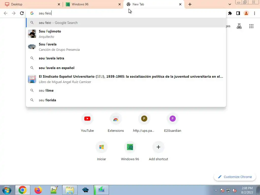The height and width of the screenshot is (195, 260).
Task: Reload the page with the refresh icon
Action: (22, 13)
